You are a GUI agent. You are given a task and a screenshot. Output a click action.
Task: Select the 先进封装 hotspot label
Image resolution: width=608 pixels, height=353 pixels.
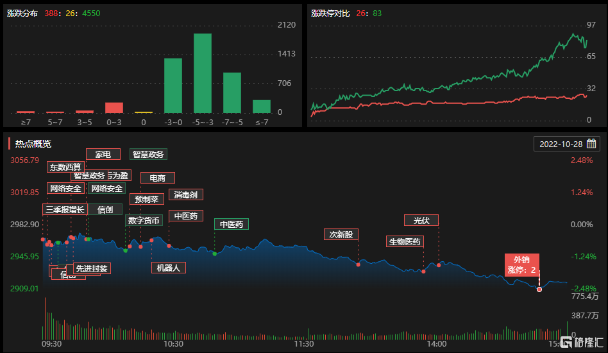coord(92,268)
